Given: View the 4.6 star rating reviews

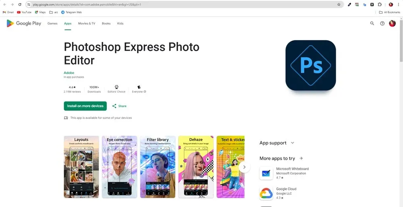Looking at the screenshot, I should [x=72, y=89].
